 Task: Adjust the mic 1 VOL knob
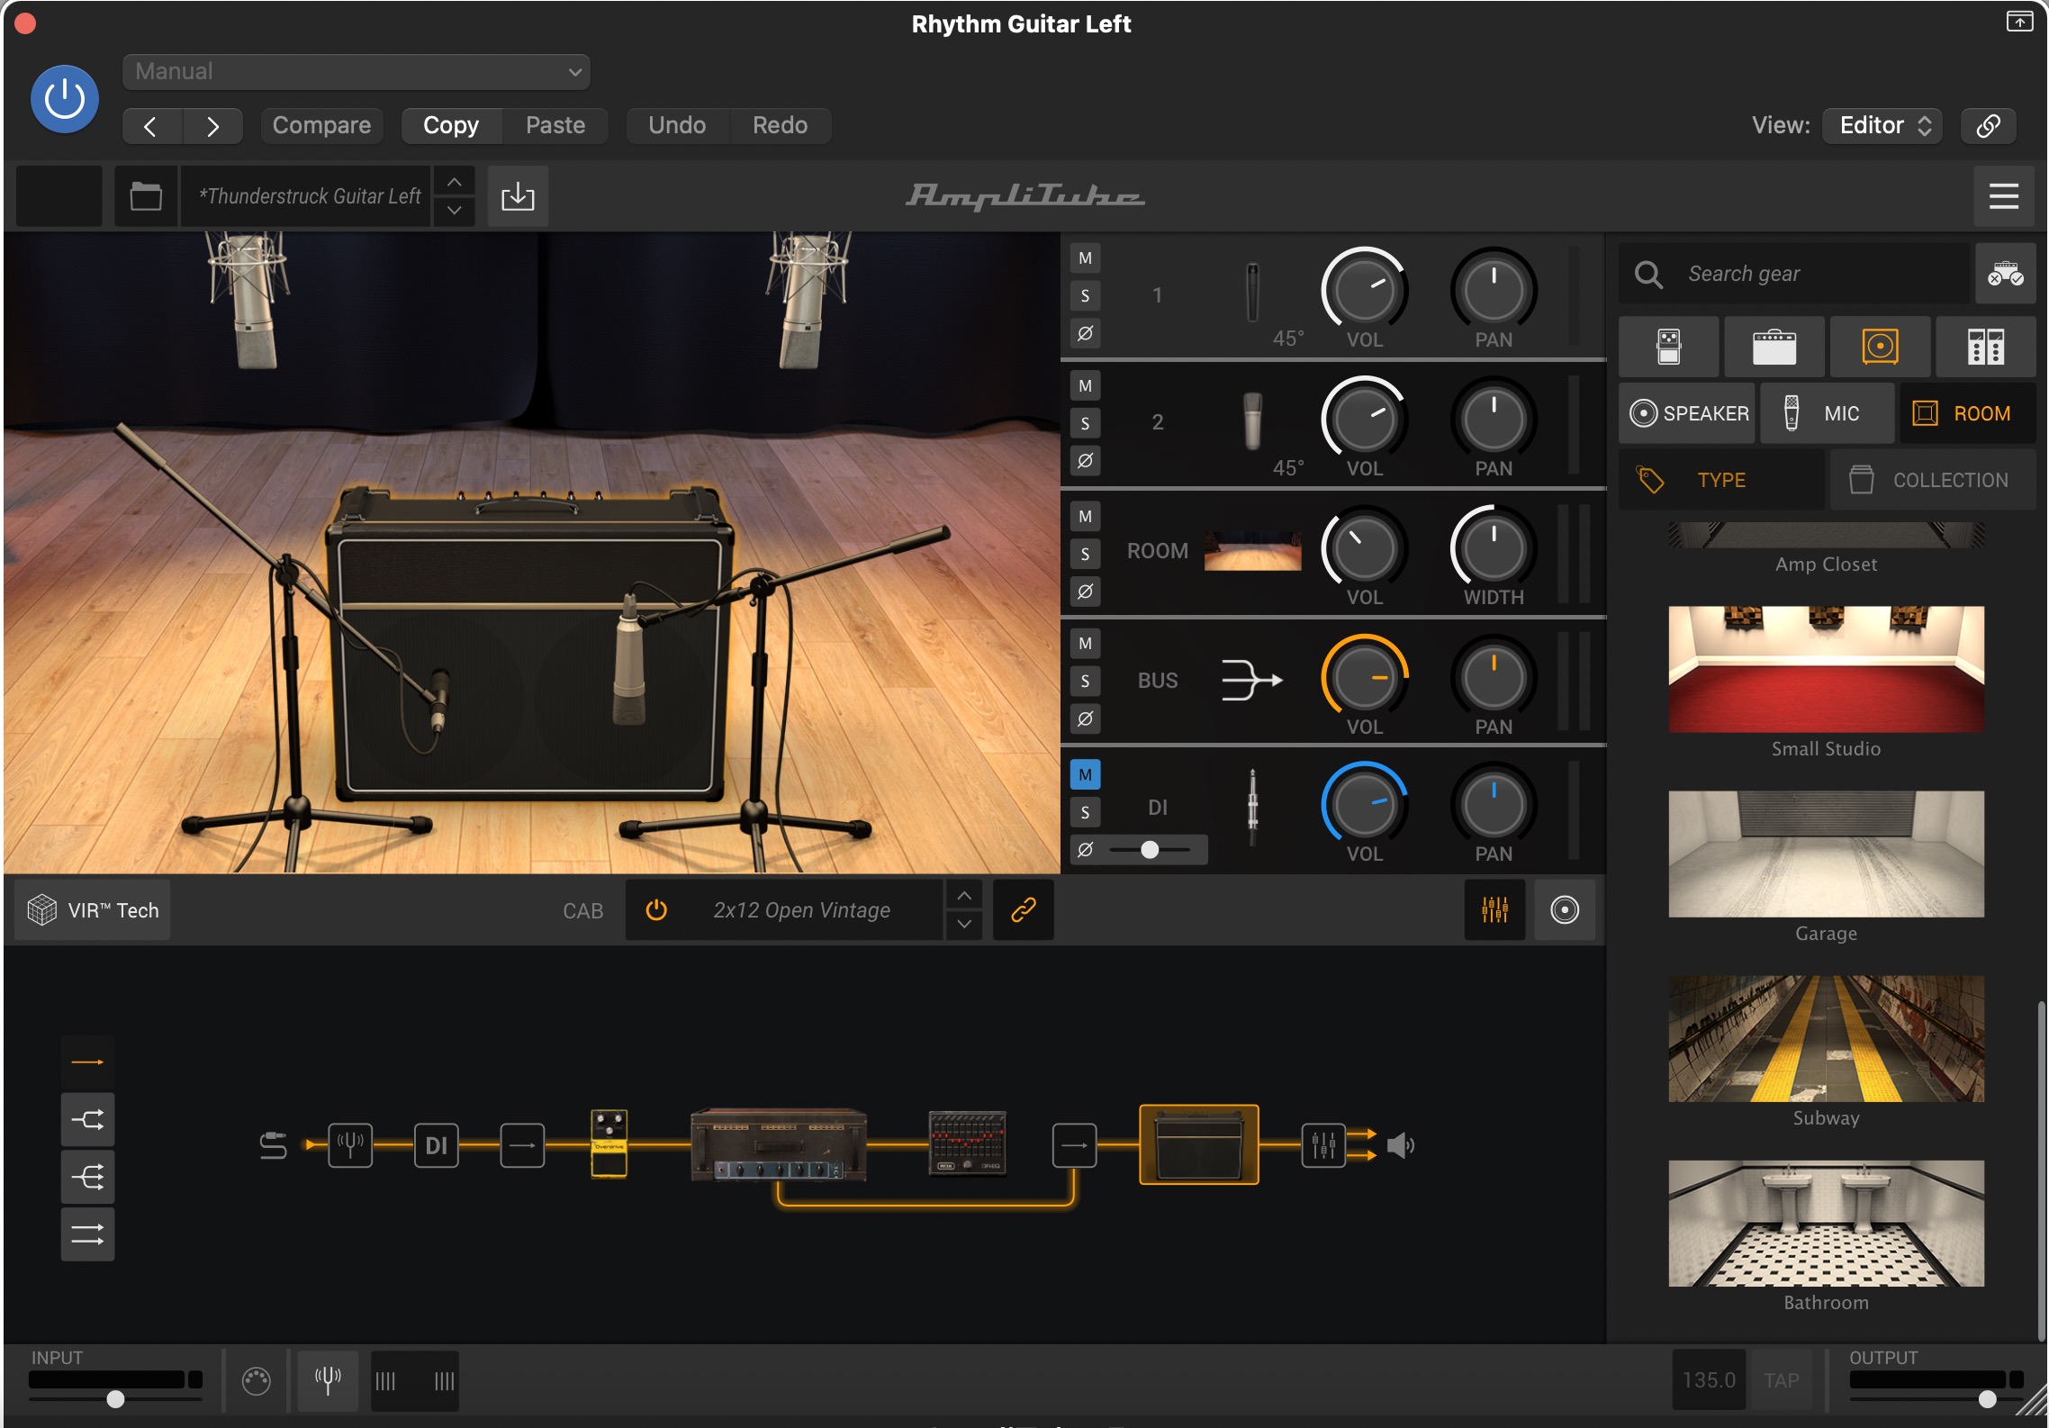pos(1364,290)
